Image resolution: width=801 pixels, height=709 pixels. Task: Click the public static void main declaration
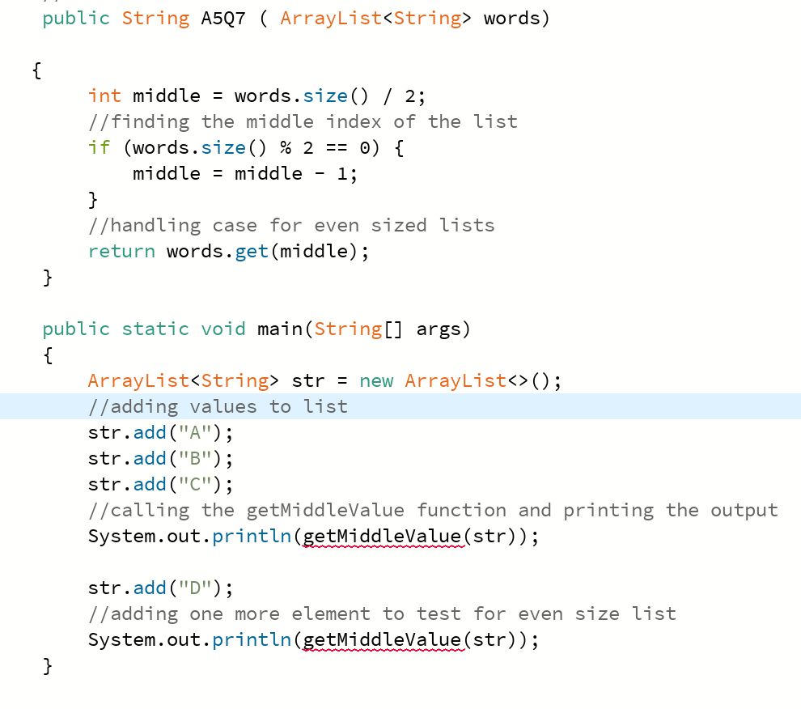pos(255,329)
